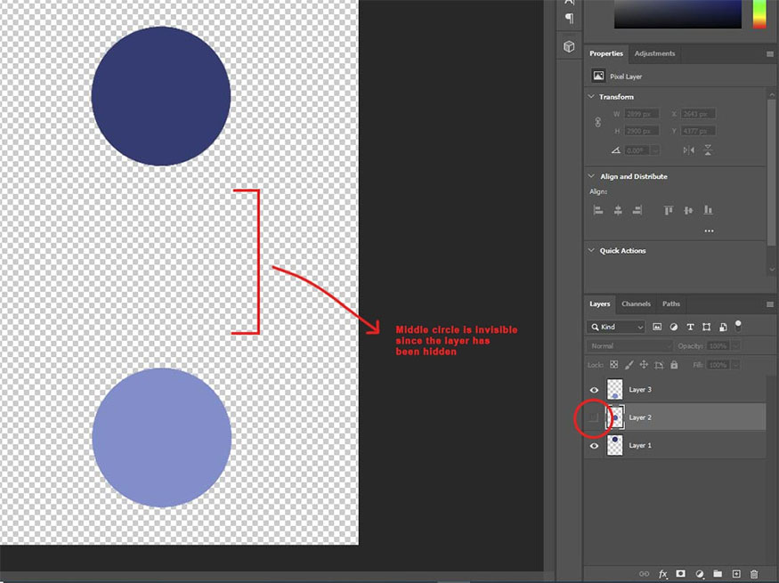
Task: Collapse Align and Distribute section
Action: click(x=591, y=176)
